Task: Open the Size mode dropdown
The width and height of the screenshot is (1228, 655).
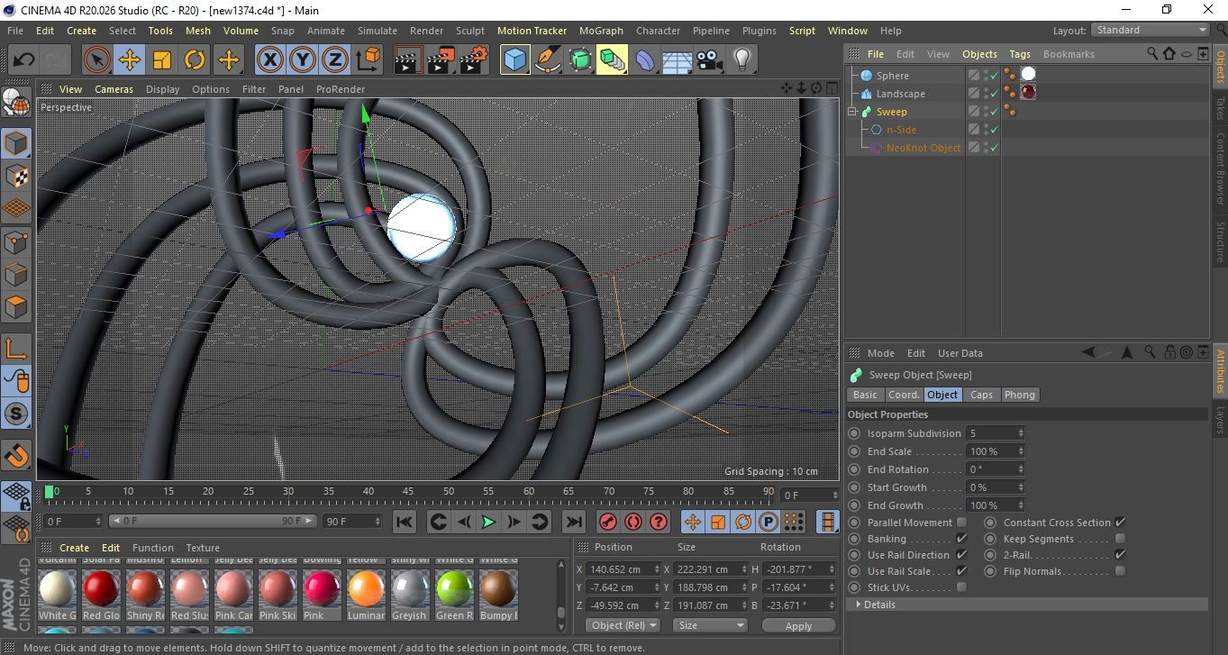Action: click(711, 625)
